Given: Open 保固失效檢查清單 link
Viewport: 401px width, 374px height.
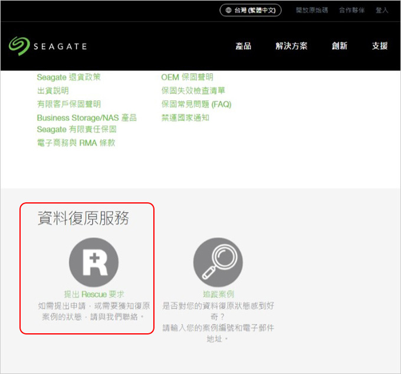Looking at the screenshot, I should click(193, 91).
